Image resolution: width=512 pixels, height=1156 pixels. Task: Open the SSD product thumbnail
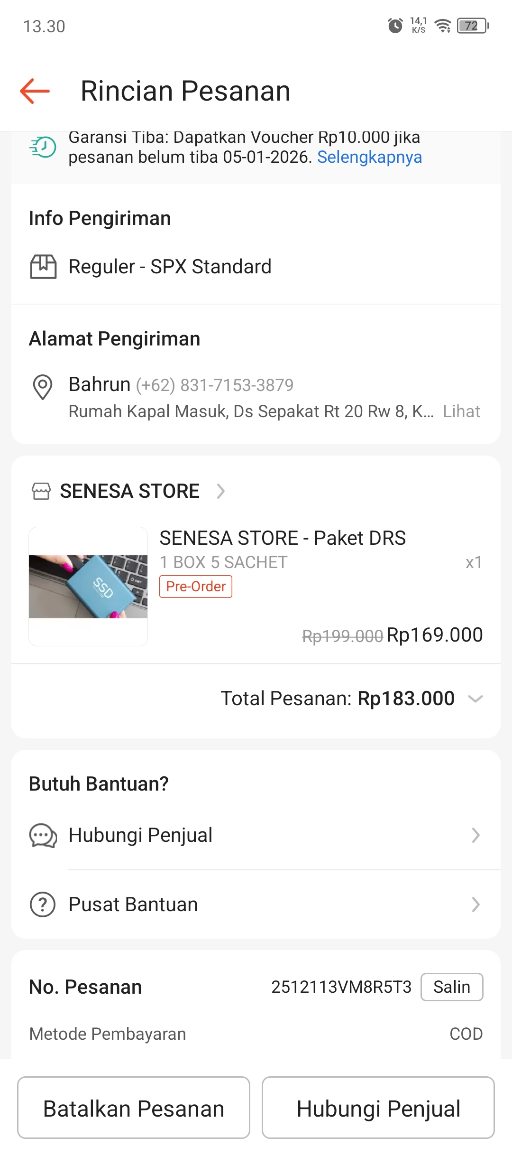(88, 587)
